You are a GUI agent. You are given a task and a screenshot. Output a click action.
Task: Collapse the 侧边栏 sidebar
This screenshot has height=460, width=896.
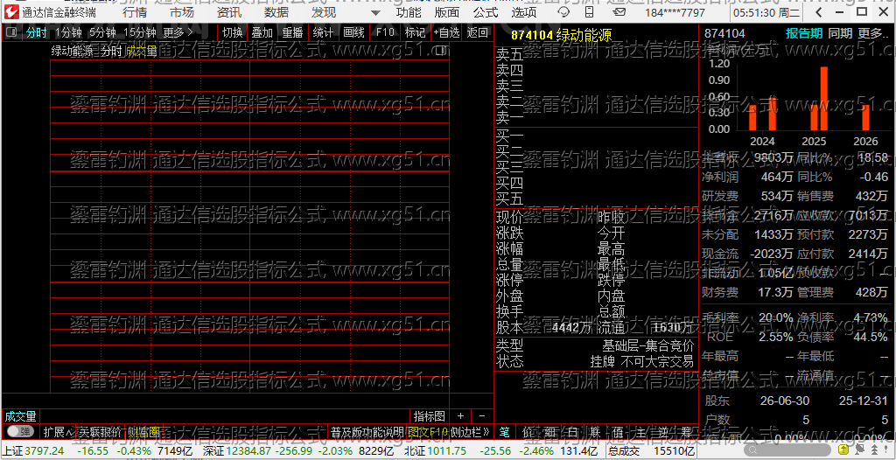point(470,431)
